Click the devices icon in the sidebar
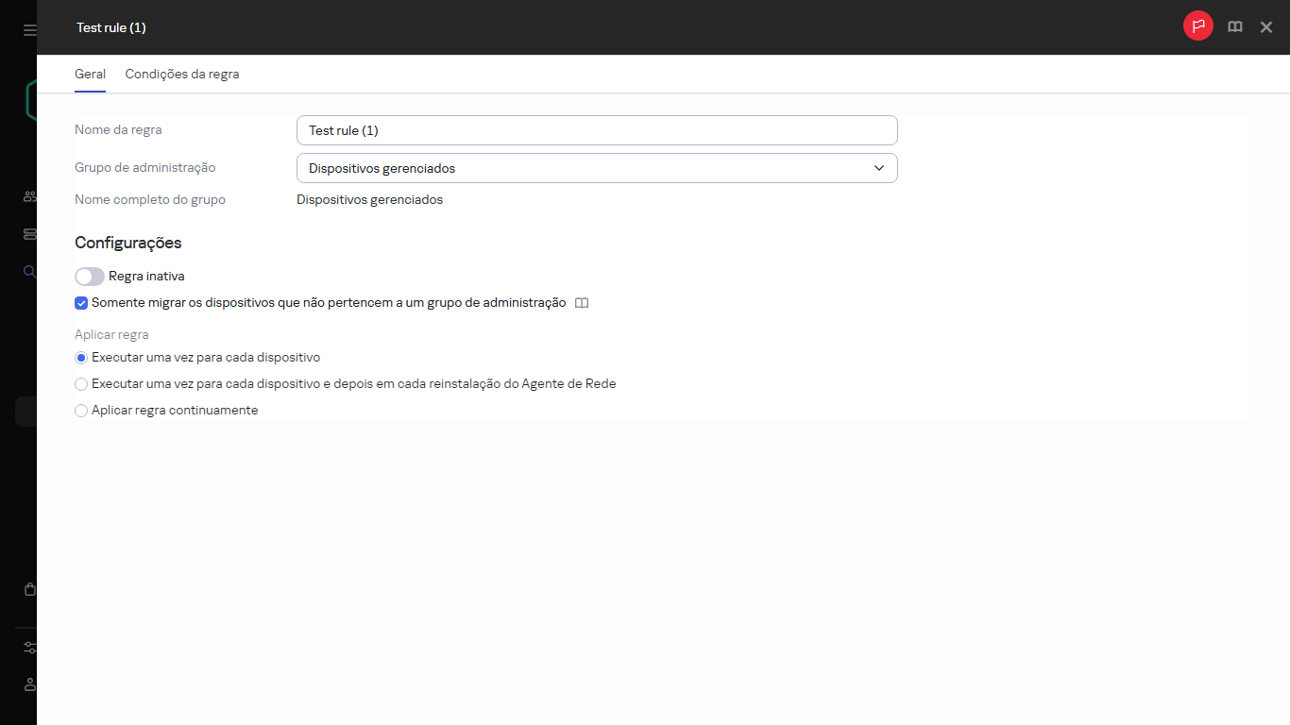 [x=28, y=233]
